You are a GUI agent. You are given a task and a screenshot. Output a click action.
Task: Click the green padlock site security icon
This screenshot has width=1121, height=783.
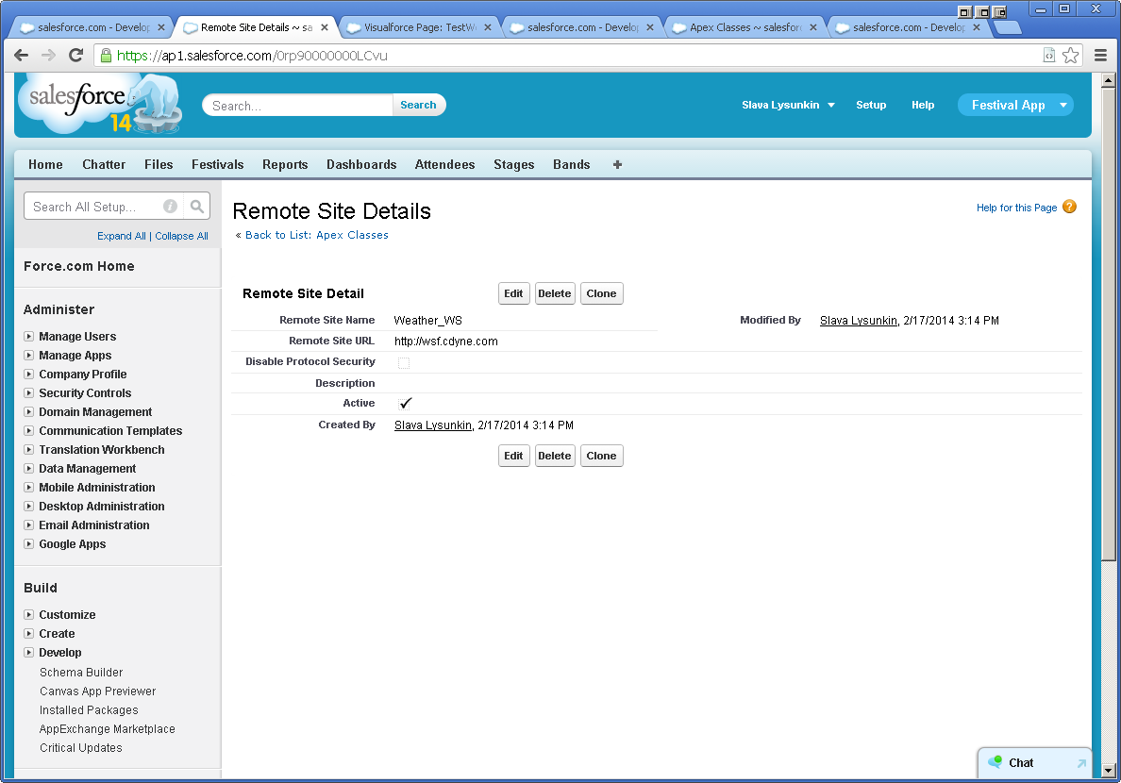106,55
